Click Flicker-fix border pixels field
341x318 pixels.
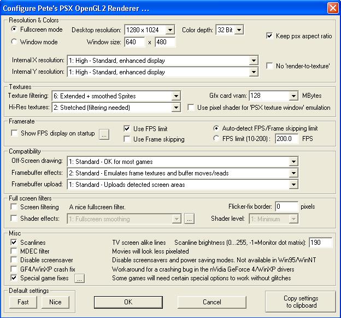[x=286, y=207]
